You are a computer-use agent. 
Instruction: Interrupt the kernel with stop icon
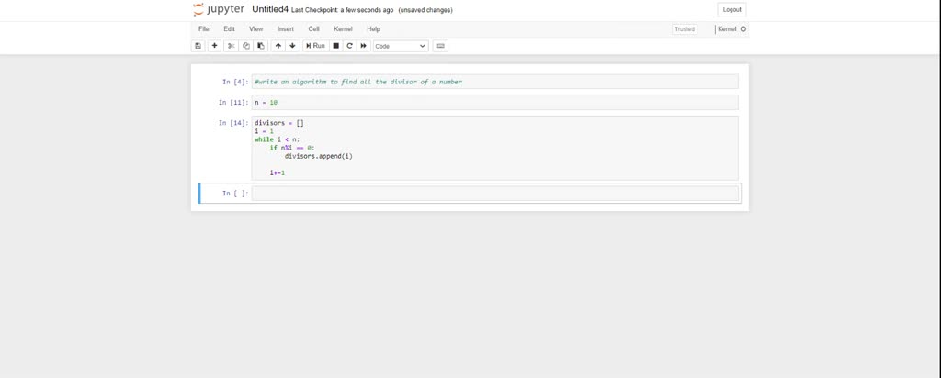tap(336, 46)
